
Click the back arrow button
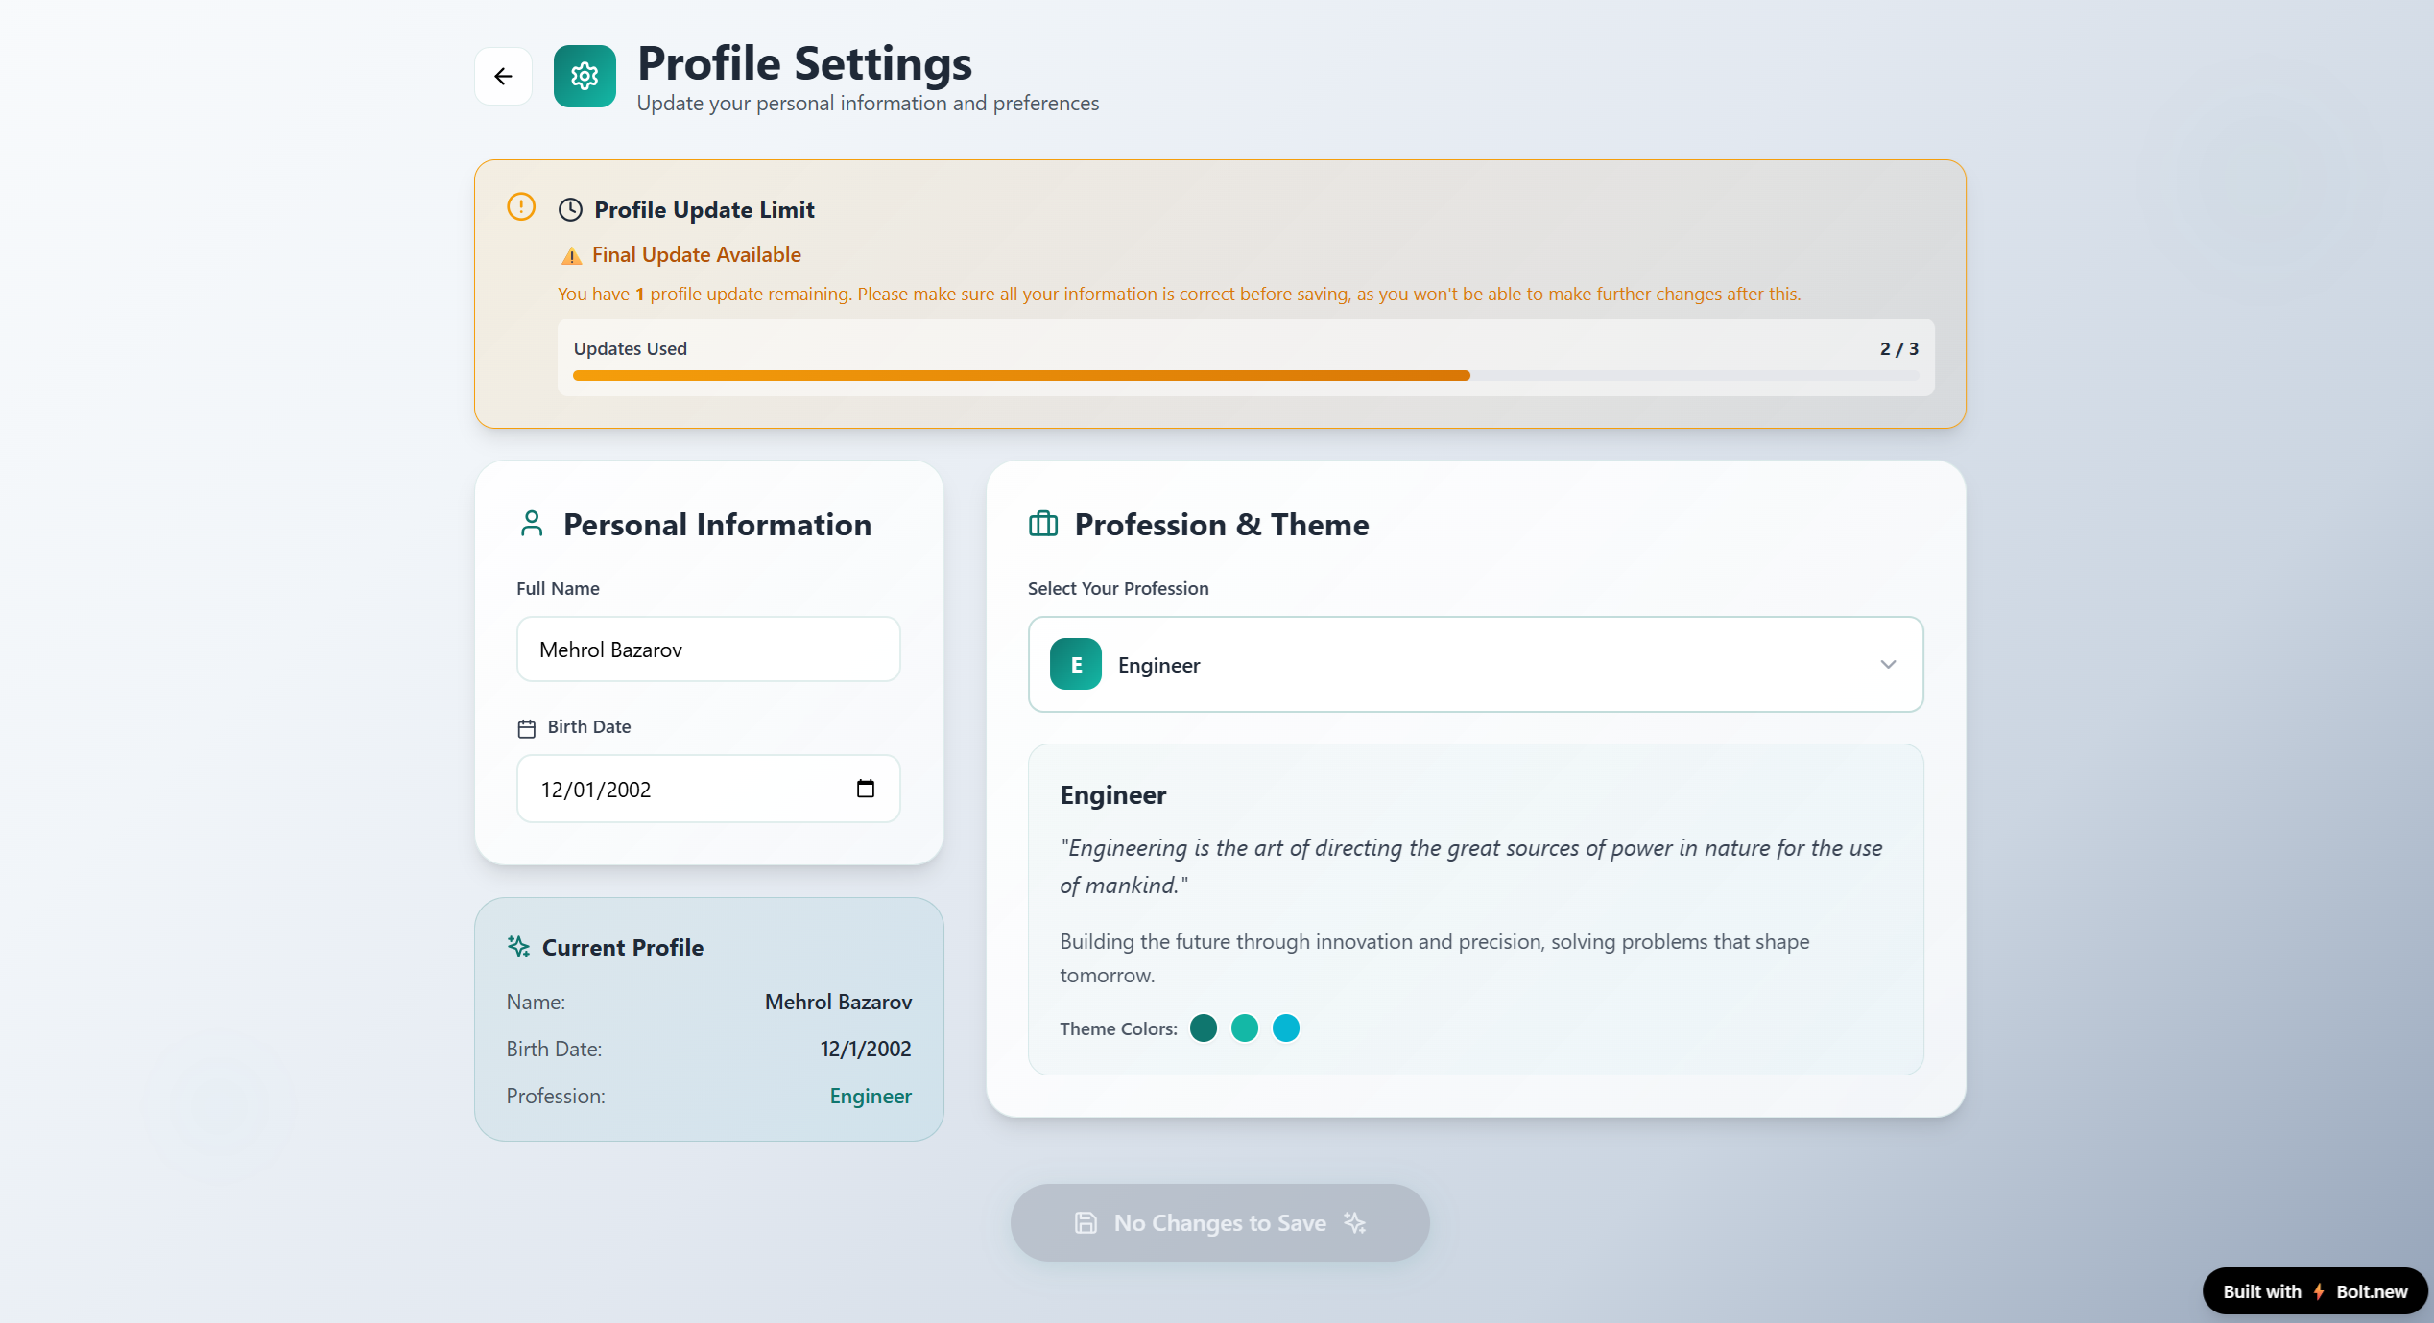tap(503, 76)
